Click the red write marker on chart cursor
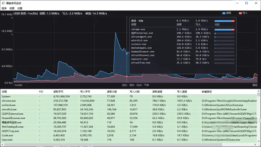261x147 pixels. click(x=127, y=76)
